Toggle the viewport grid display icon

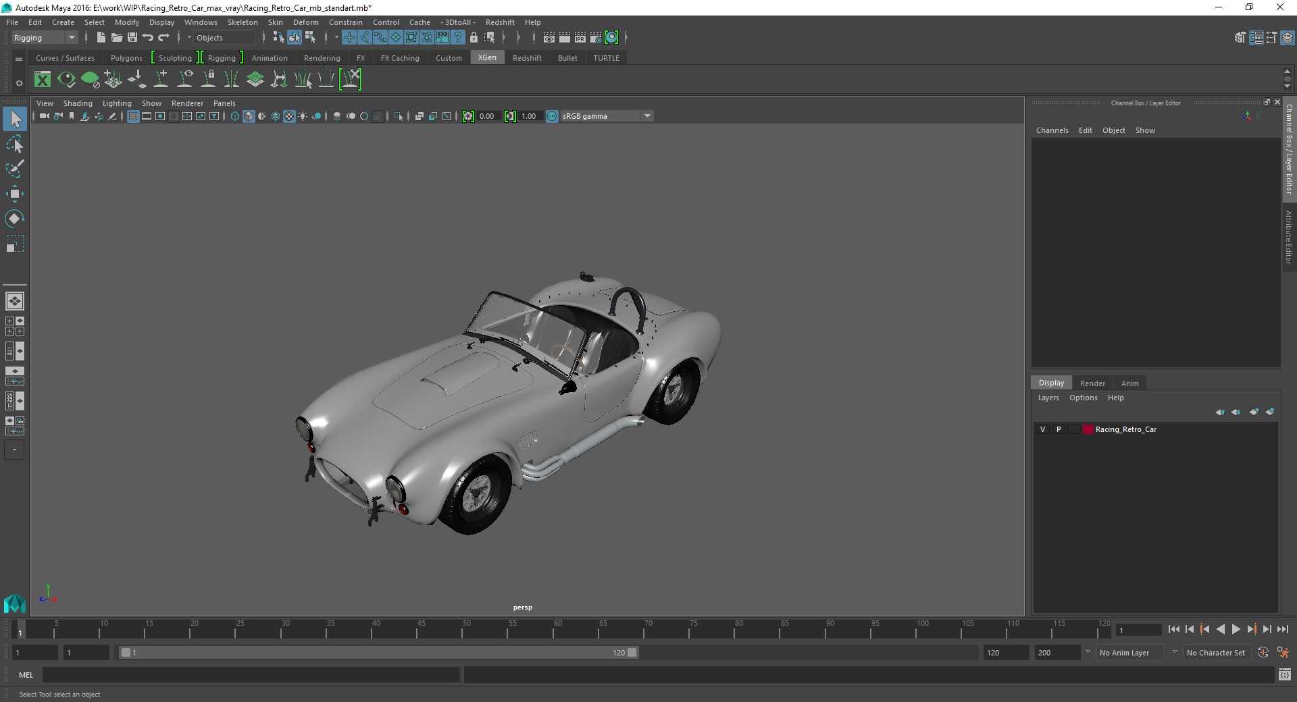[133, 116]
